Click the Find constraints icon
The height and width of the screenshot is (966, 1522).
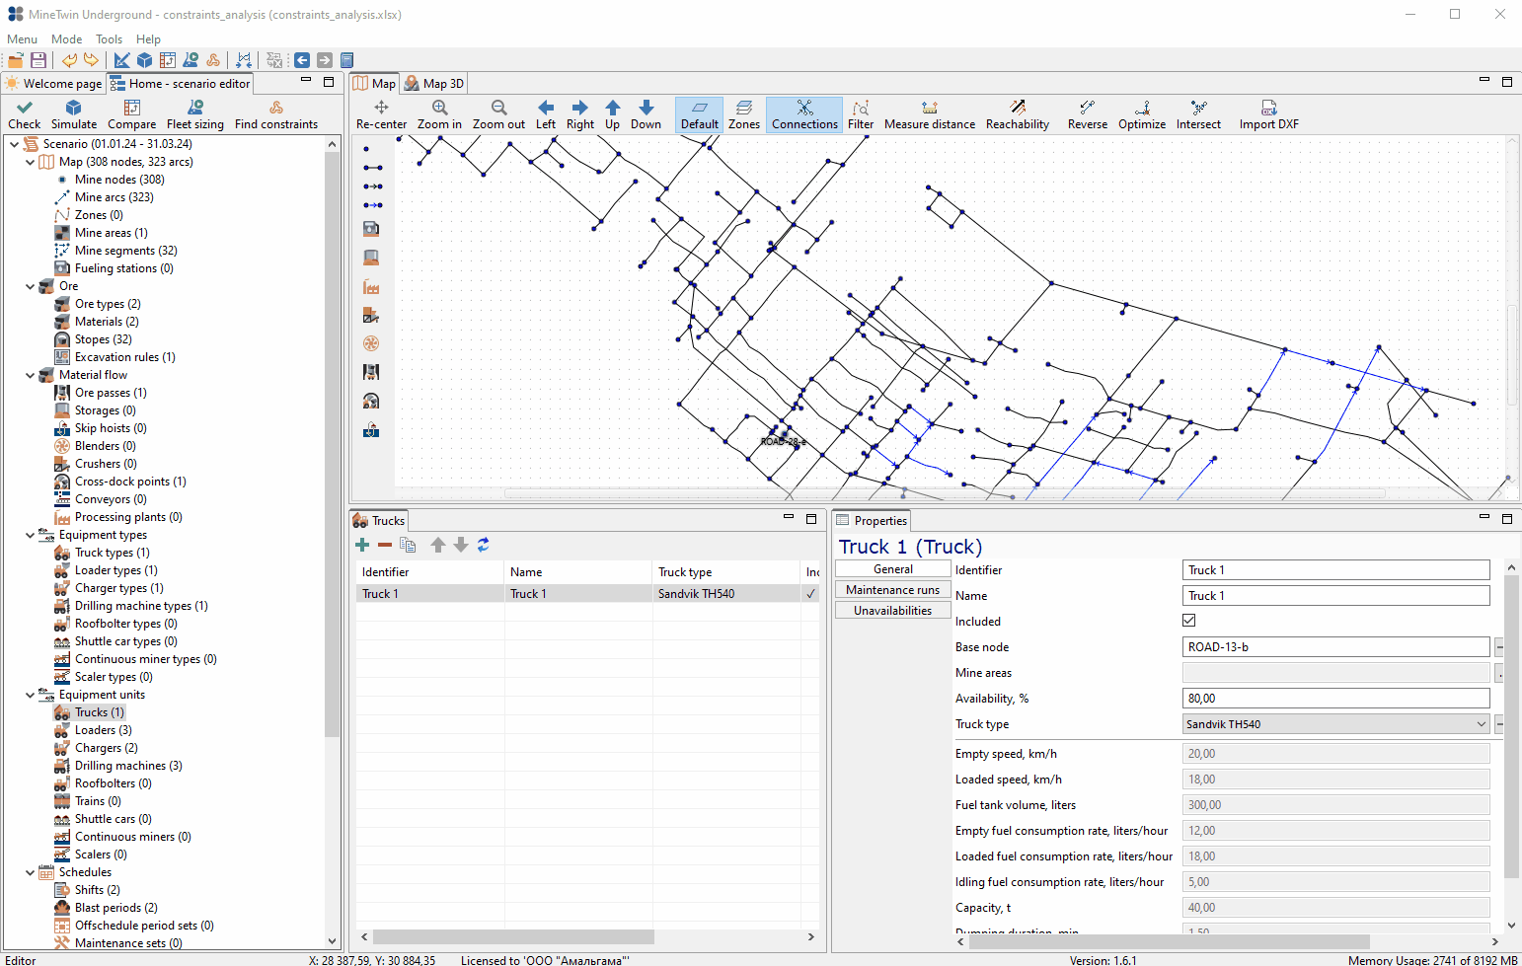click(276, 108)
